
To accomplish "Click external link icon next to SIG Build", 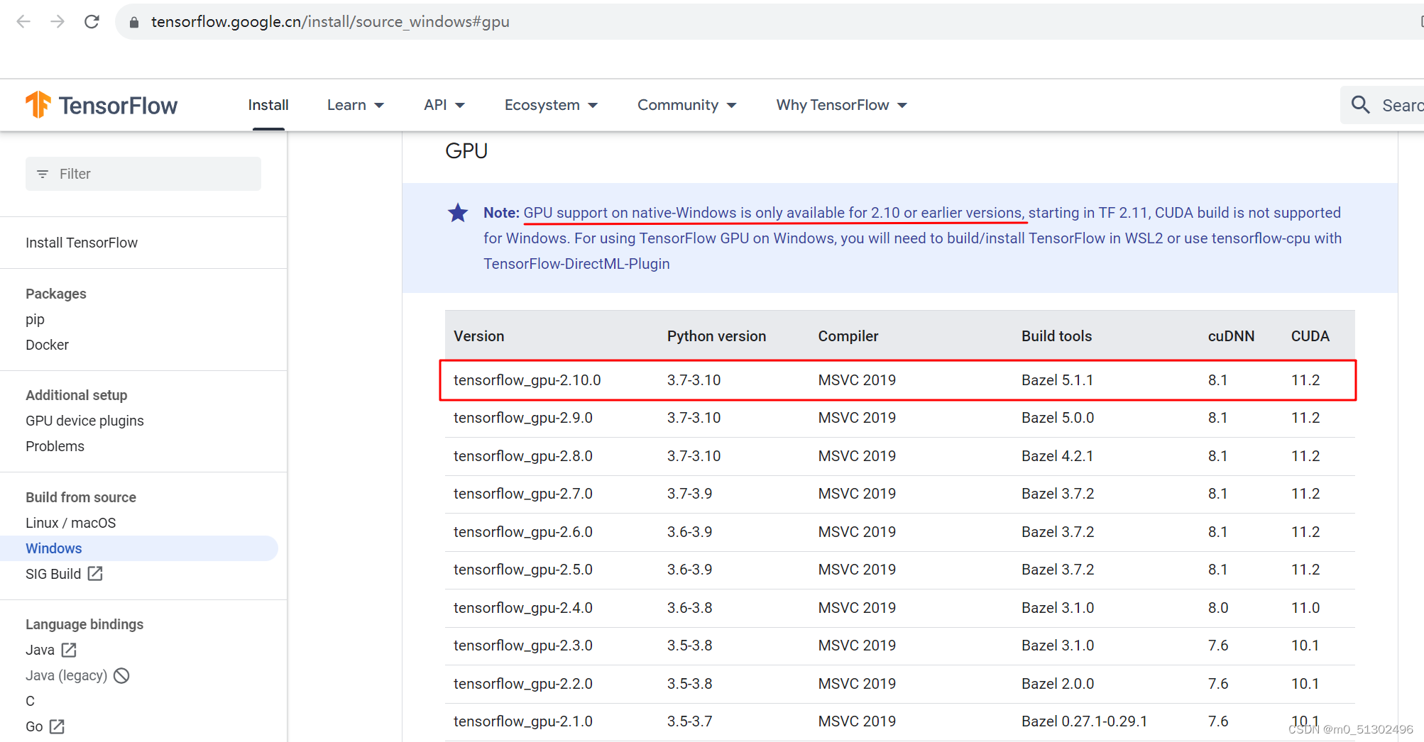I will 95,574.
